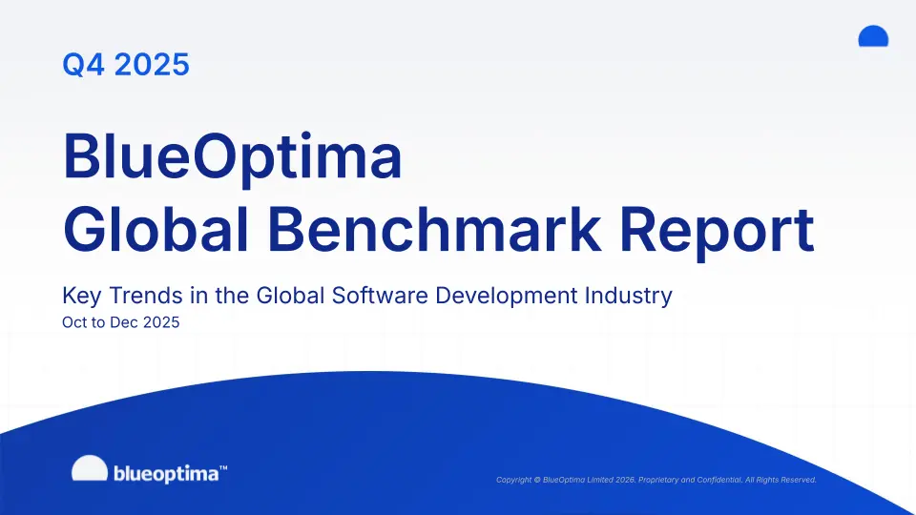Click the "Oct to Dec 2025" date text

pos(121,322)
